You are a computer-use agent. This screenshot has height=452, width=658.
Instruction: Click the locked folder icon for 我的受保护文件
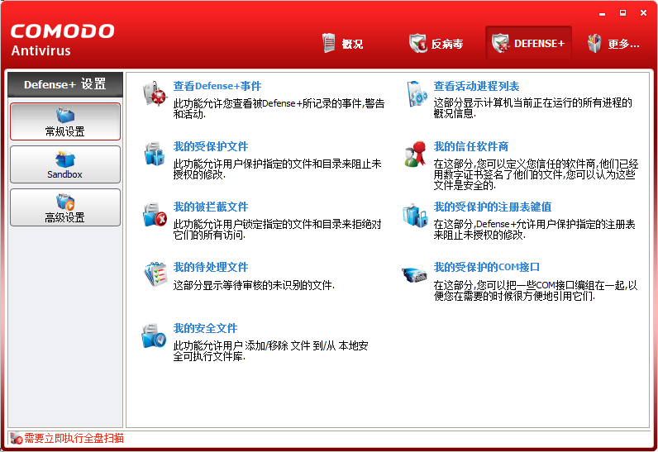(x=154, y=154)
